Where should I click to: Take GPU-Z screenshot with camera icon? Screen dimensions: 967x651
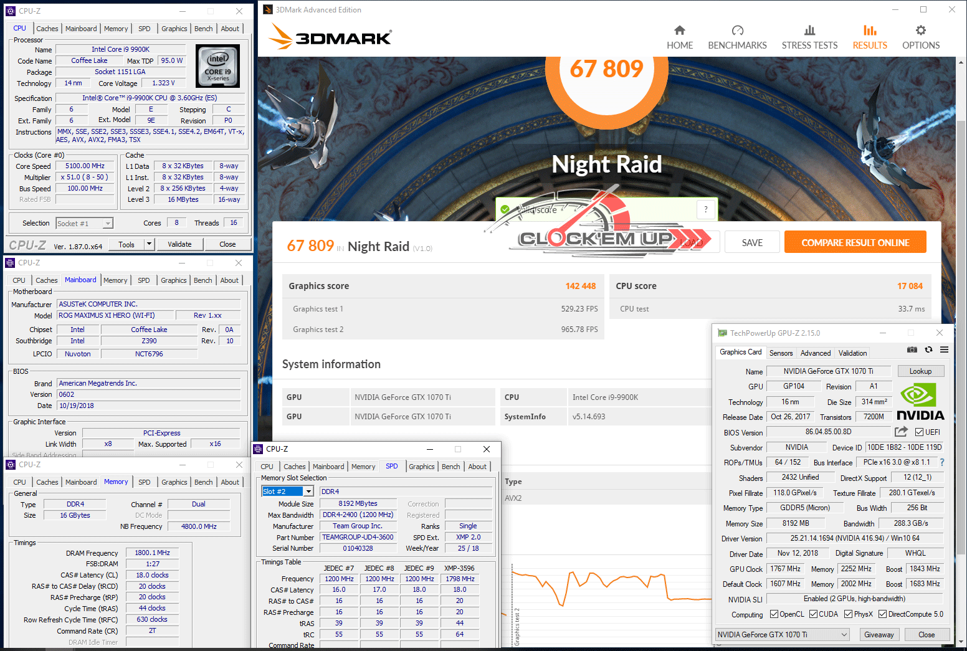point(912,350)
